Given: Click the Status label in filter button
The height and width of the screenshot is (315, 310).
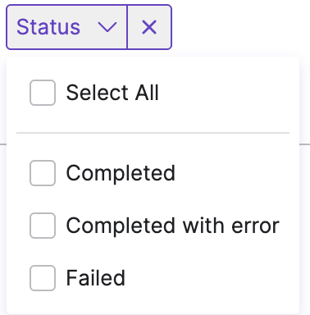Looking at the screenshot, I should pyautogui.click(x=48, y=27).
